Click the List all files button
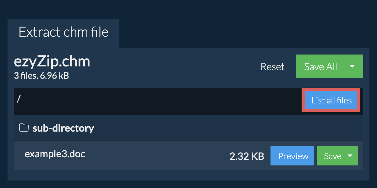Viewport: 377px width, 188px height. pyautogui.click(x=331, y=100)
